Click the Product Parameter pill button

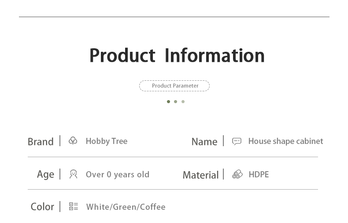(x=174, y=86)
